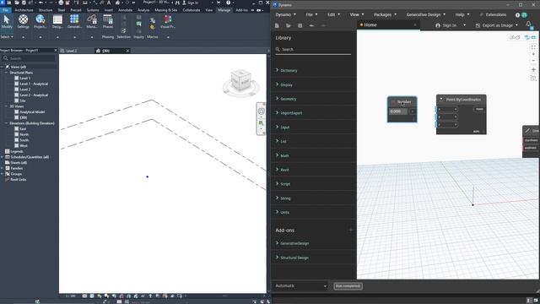Open Project Location tool in Revit ribbon
Image resolution: width=540 pixels, height=304 pixels.
40,21
